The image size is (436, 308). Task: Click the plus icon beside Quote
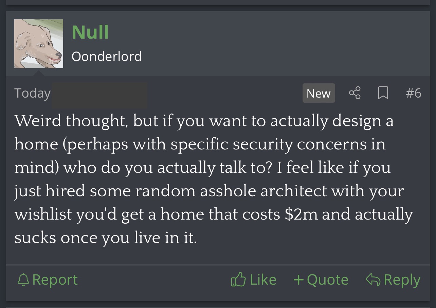tap(298, 280)
